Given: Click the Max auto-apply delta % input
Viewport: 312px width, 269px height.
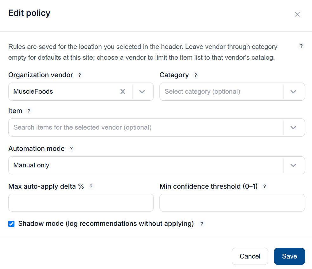Looking at the screenshot, I should pos(81,203).
